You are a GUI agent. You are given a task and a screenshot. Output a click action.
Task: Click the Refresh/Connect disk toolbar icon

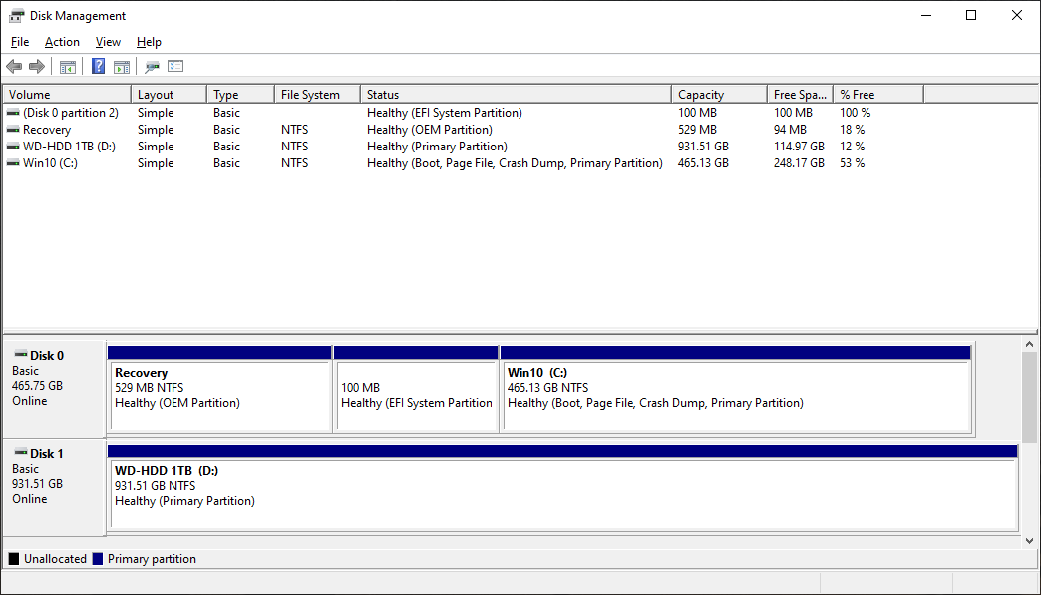click(x=152, y=67)
